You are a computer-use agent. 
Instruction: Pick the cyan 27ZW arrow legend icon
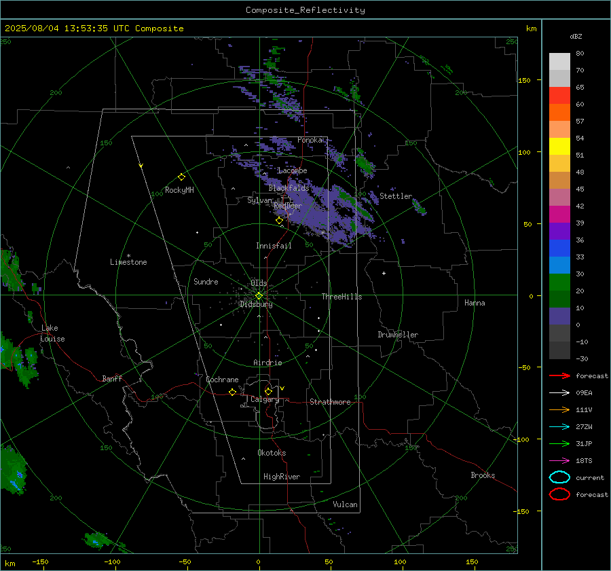click(x=559, y=427)
